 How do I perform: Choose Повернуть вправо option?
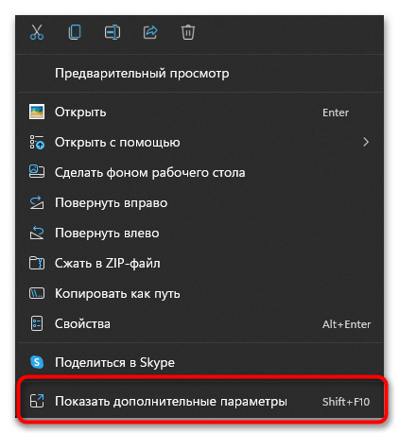(200, 202)
